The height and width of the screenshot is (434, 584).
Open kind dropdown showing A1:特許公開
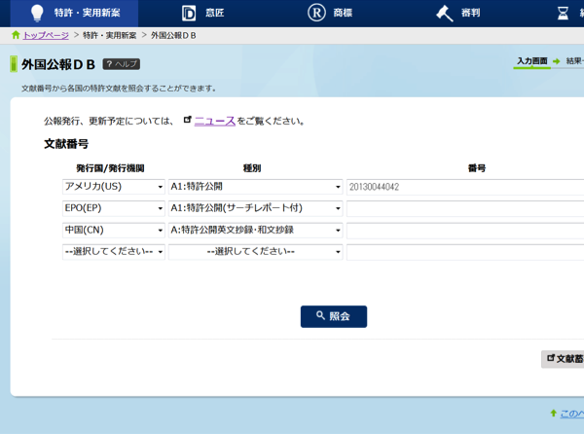(255, 187)
